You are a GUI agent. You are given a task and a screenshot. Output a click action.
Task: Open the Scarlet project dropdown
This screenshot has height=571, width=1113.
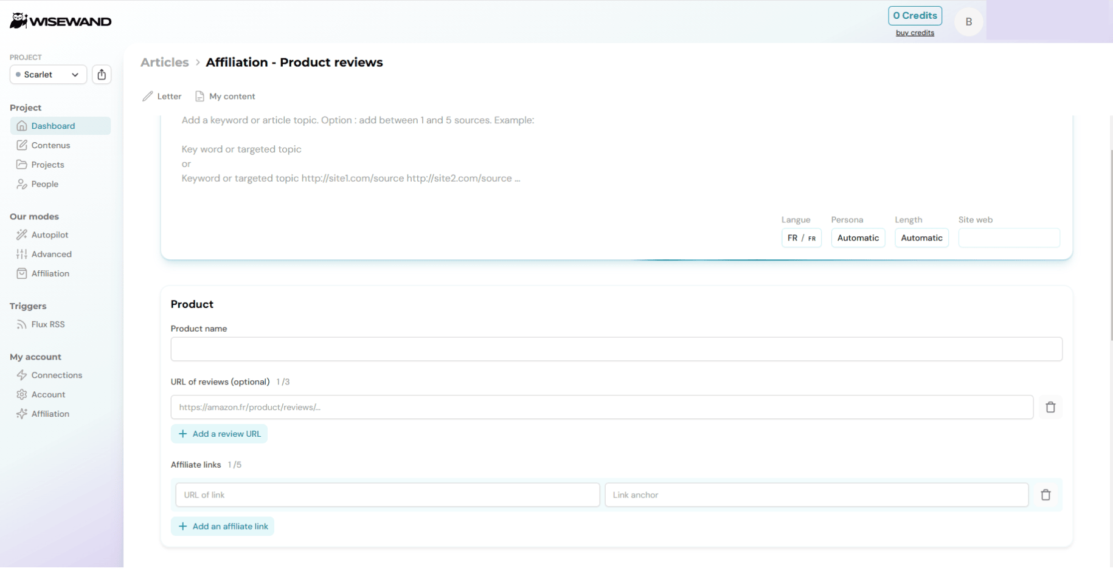48,74
